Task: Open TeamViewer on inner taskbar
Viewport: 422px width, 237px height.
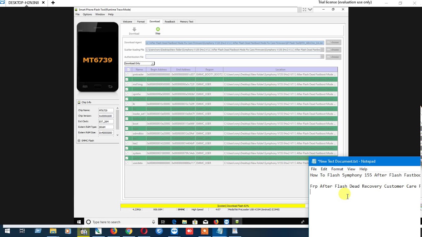Action: [226, 222]
